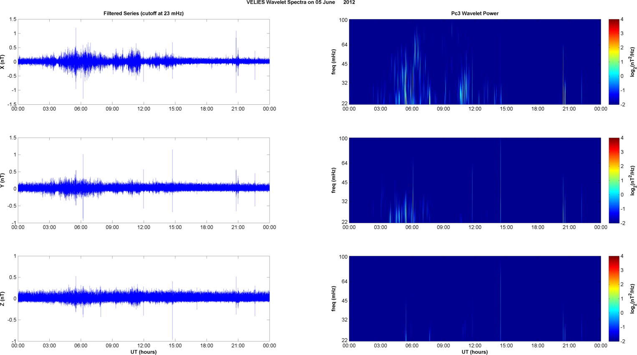Click the Y (nT) filtered time series plot
The width and height of the screenshot is (637, 355).
144,180
